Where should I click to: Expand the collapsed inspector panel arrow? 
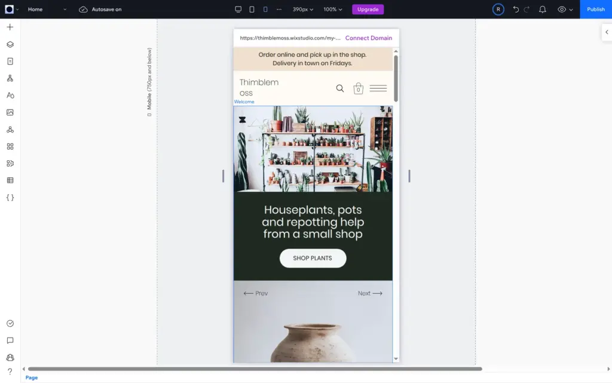[x=607, y=32]
